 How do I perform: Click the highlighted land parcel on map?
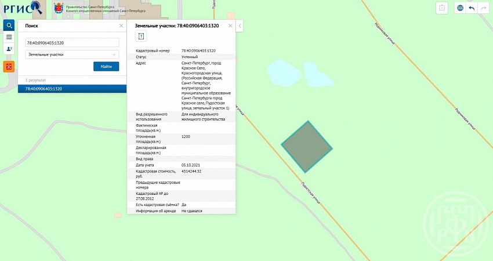point(307,146)
